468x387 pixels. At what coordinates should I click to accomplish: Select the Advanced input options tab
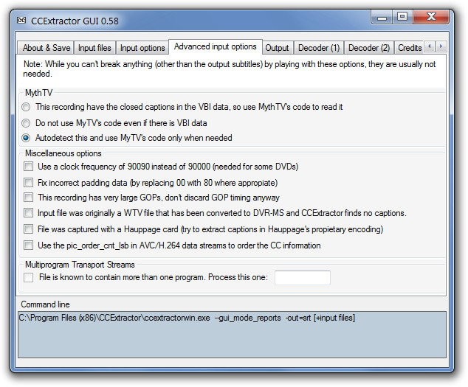pyautogui.click(x=216, y=46)
